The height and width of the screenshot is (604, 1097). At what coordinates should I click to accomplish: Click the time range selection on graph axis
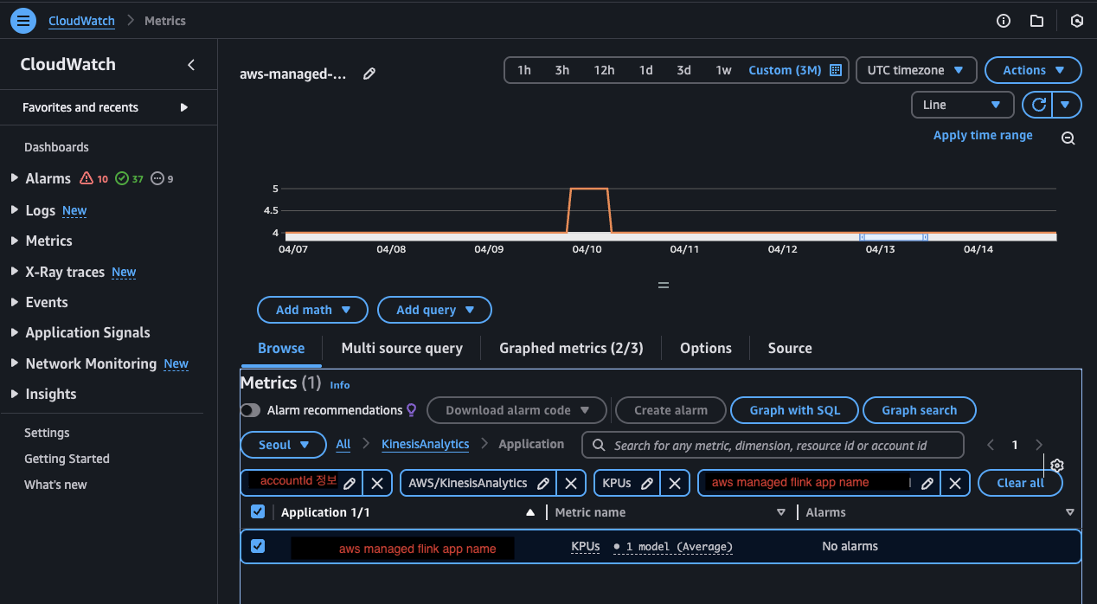[x=894, y=236]
